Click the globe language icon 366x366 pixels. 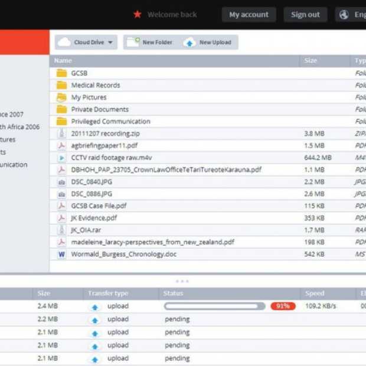[x=344, y=15]
